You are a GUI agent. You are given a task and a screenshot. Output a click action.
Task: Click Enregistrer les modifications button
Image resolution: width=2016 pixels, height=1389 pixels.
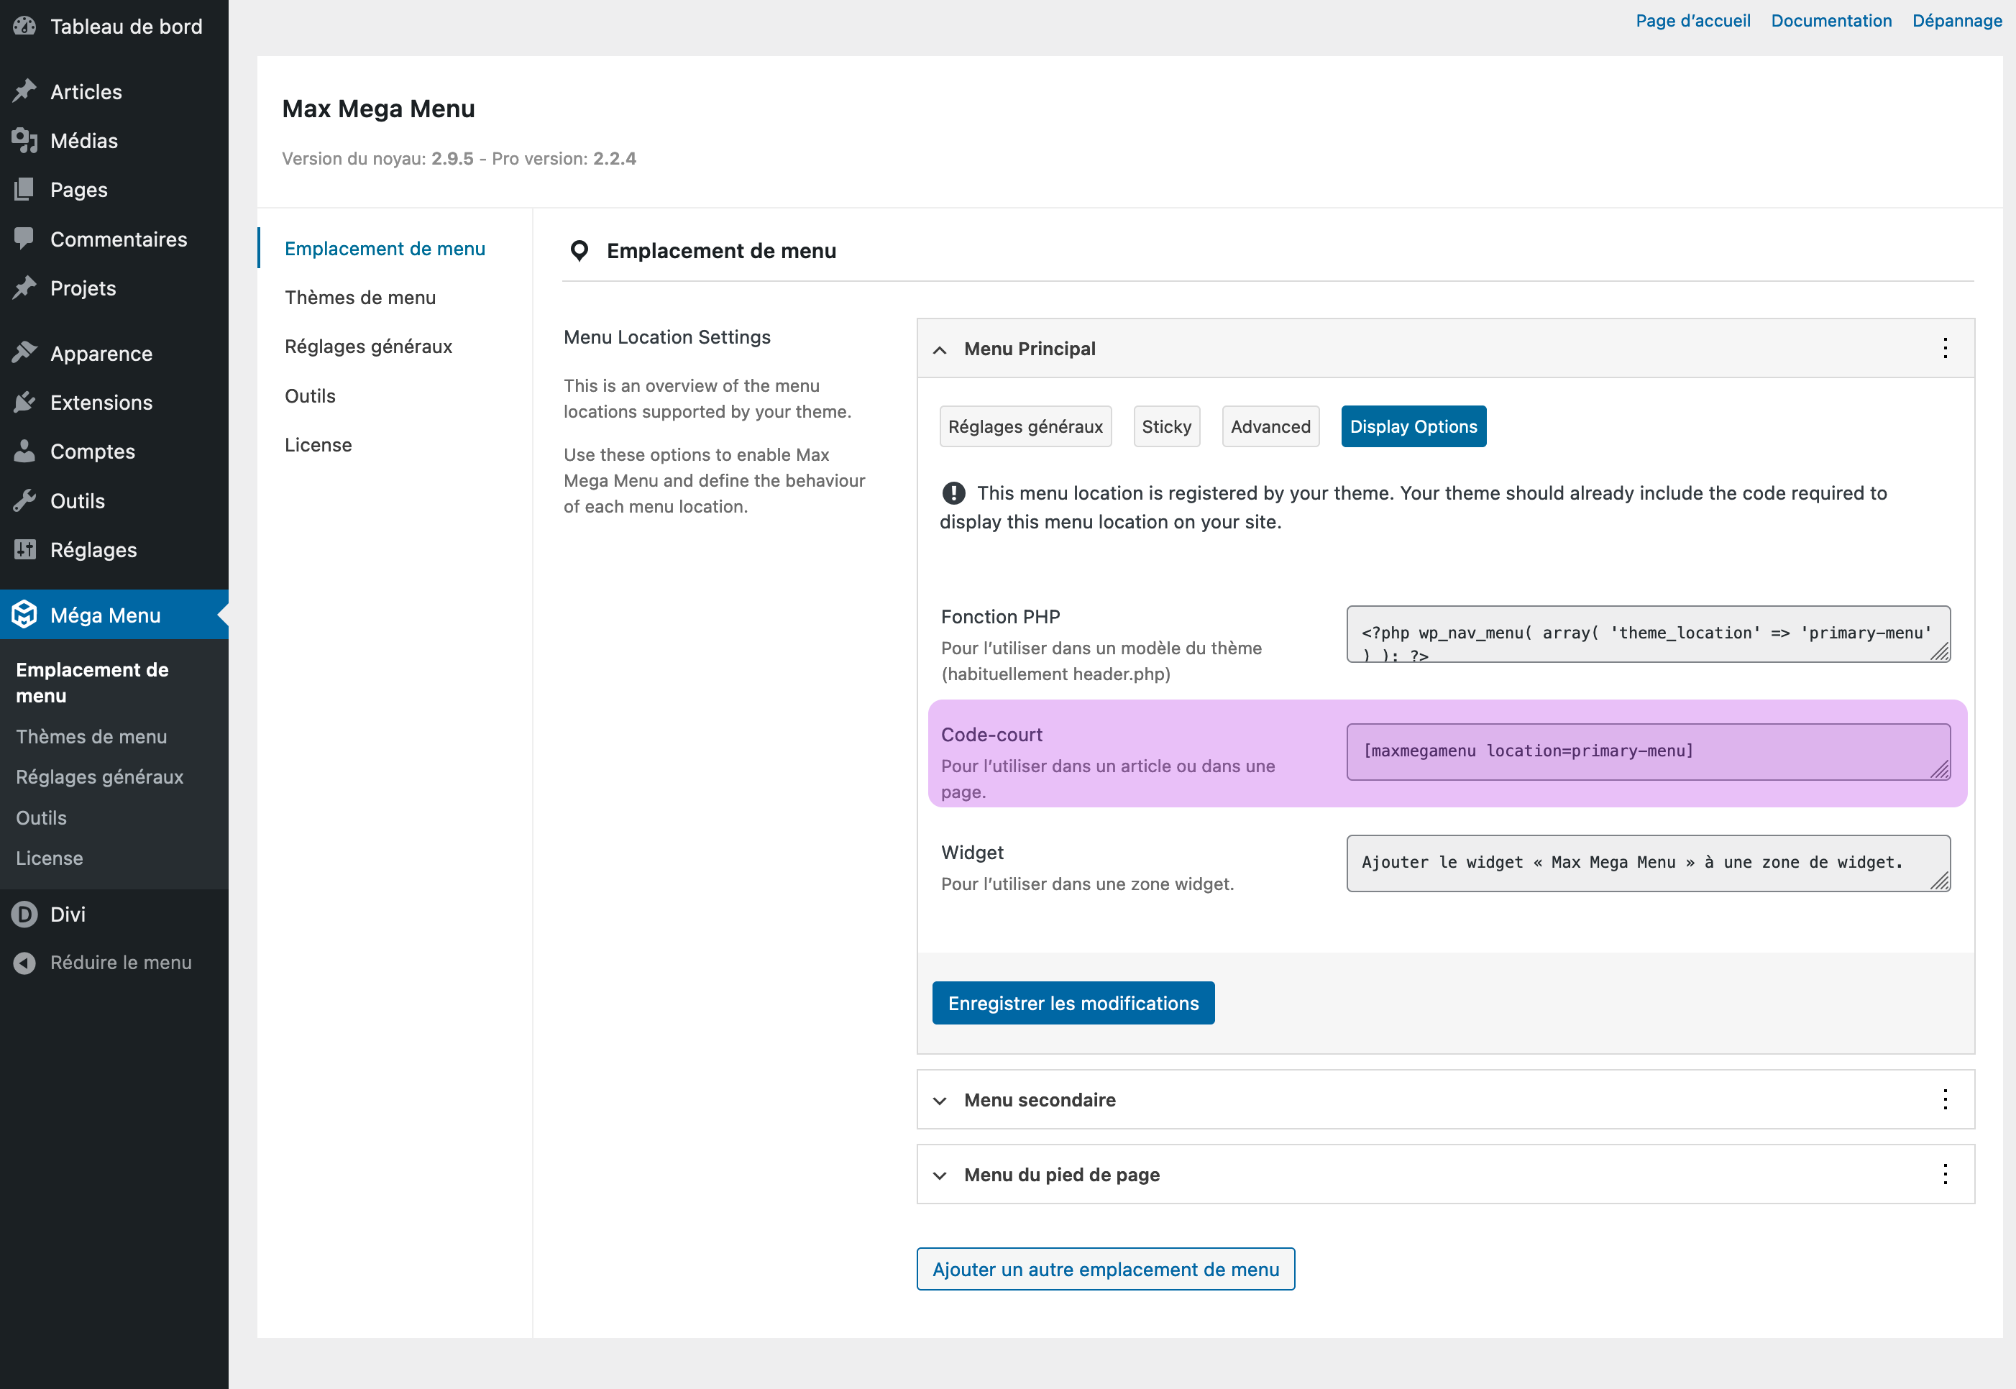[1073, 1004]
